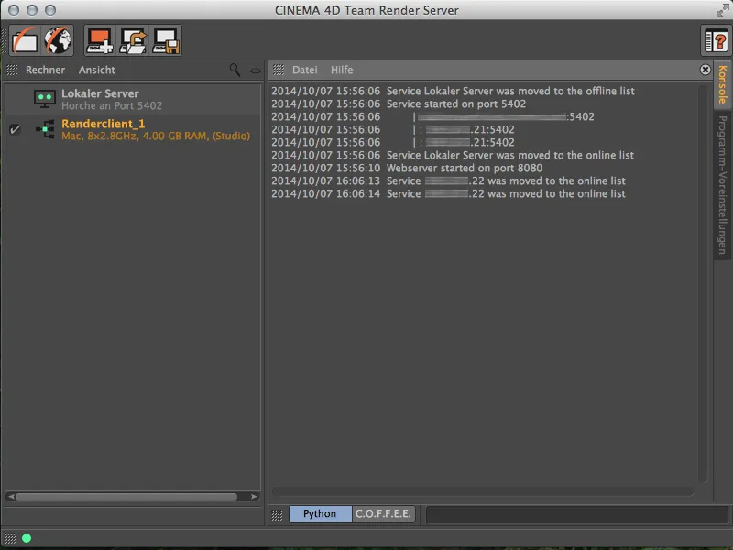Open the Hilfe menu in the console panel
The height and width of the screenshot is (550, 733).
click(x=341, y=70)
